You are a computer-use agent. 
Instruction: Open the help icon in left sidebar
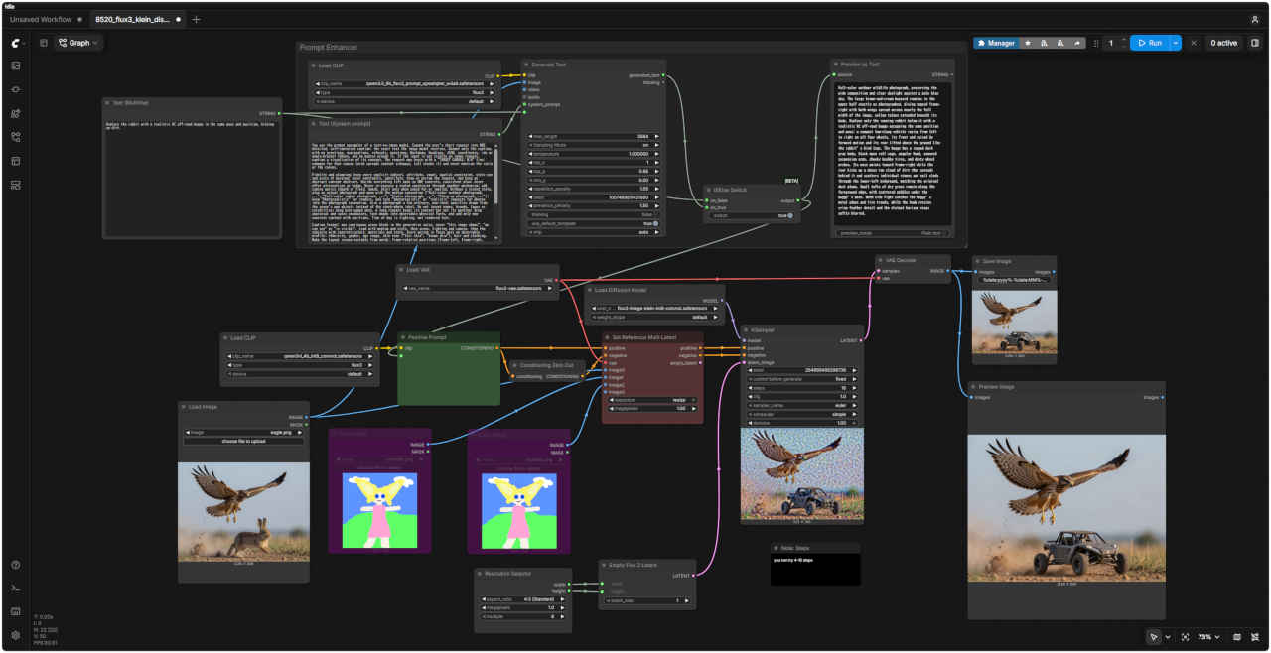[x=16, y=565]
